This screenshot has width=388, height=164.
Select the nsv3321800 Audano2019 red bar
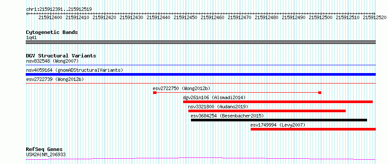(267, 111)
